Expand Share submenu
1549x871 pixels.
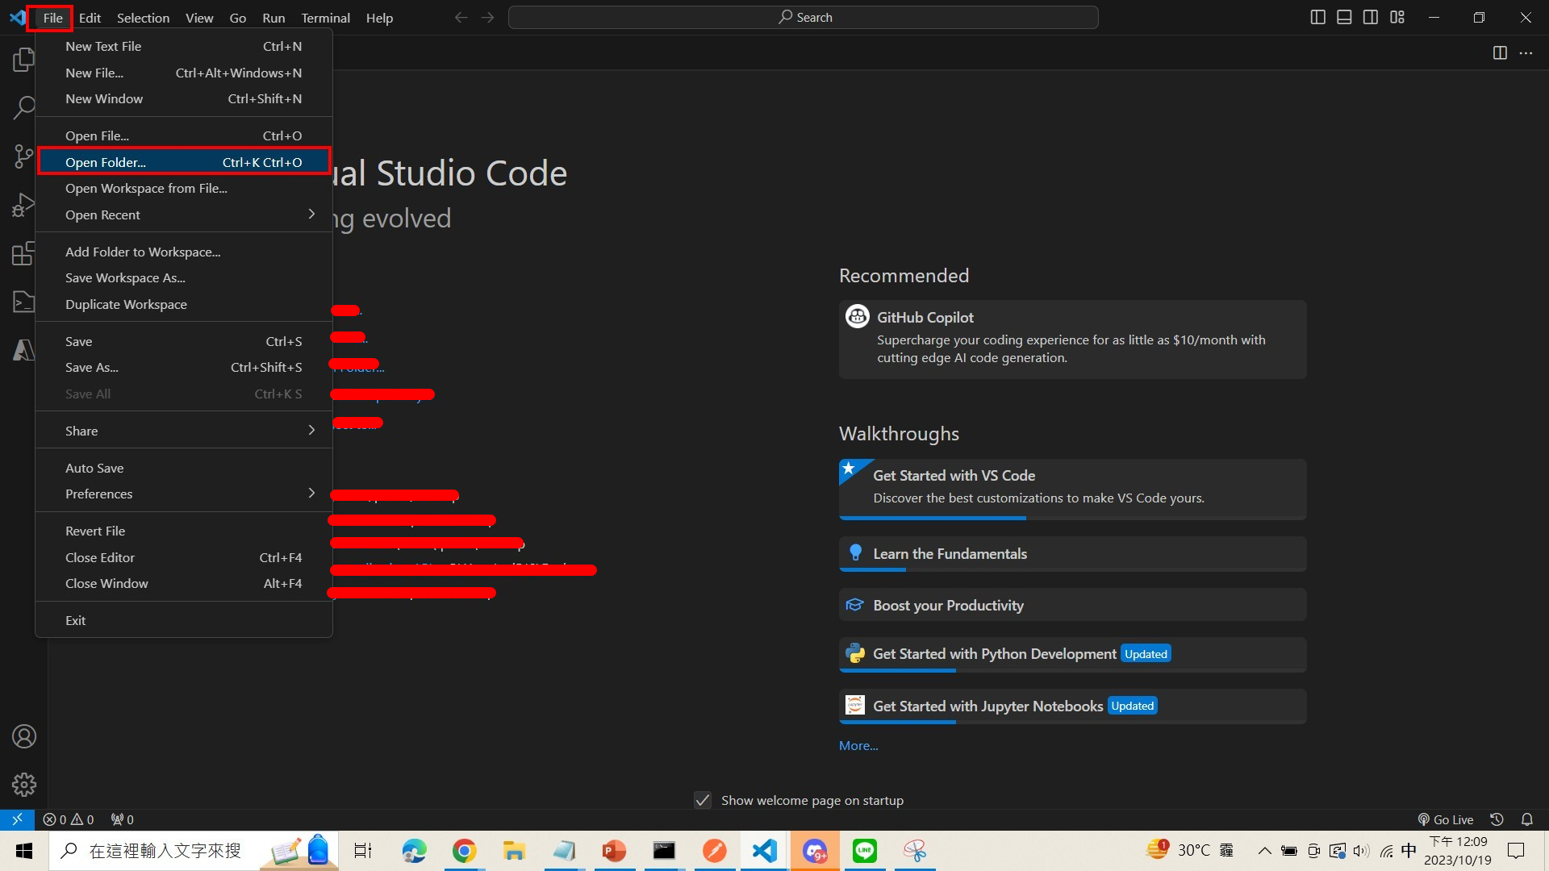tap(184, 431)
